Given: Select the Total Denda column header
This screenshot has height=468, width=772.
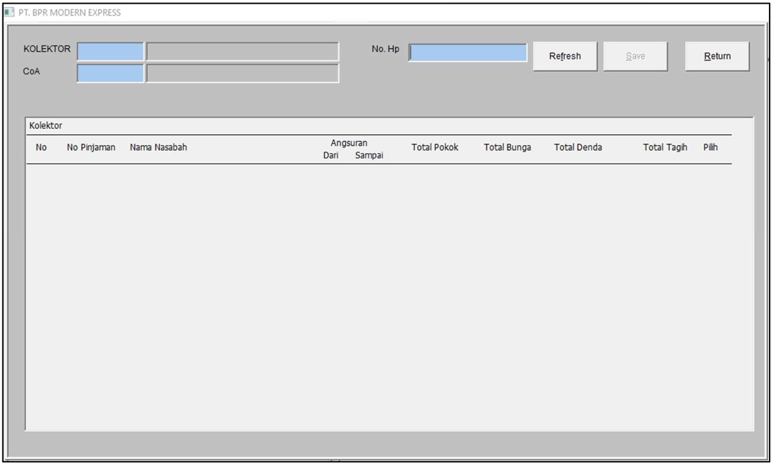Looking at the screenshot, I should [578, 148].
